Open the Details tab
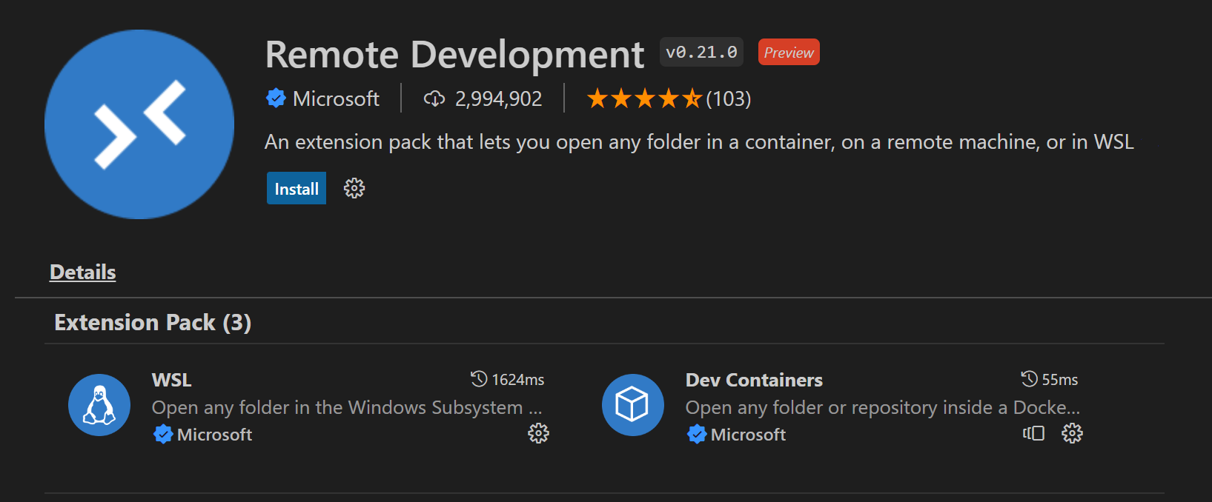 tap(83, 272)
